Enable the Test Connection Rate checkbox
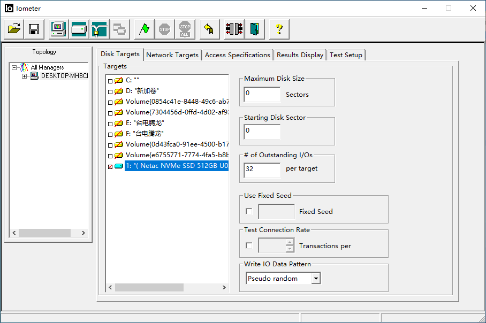The width and height of the screenshot is (486, 323). coord(249,245)
